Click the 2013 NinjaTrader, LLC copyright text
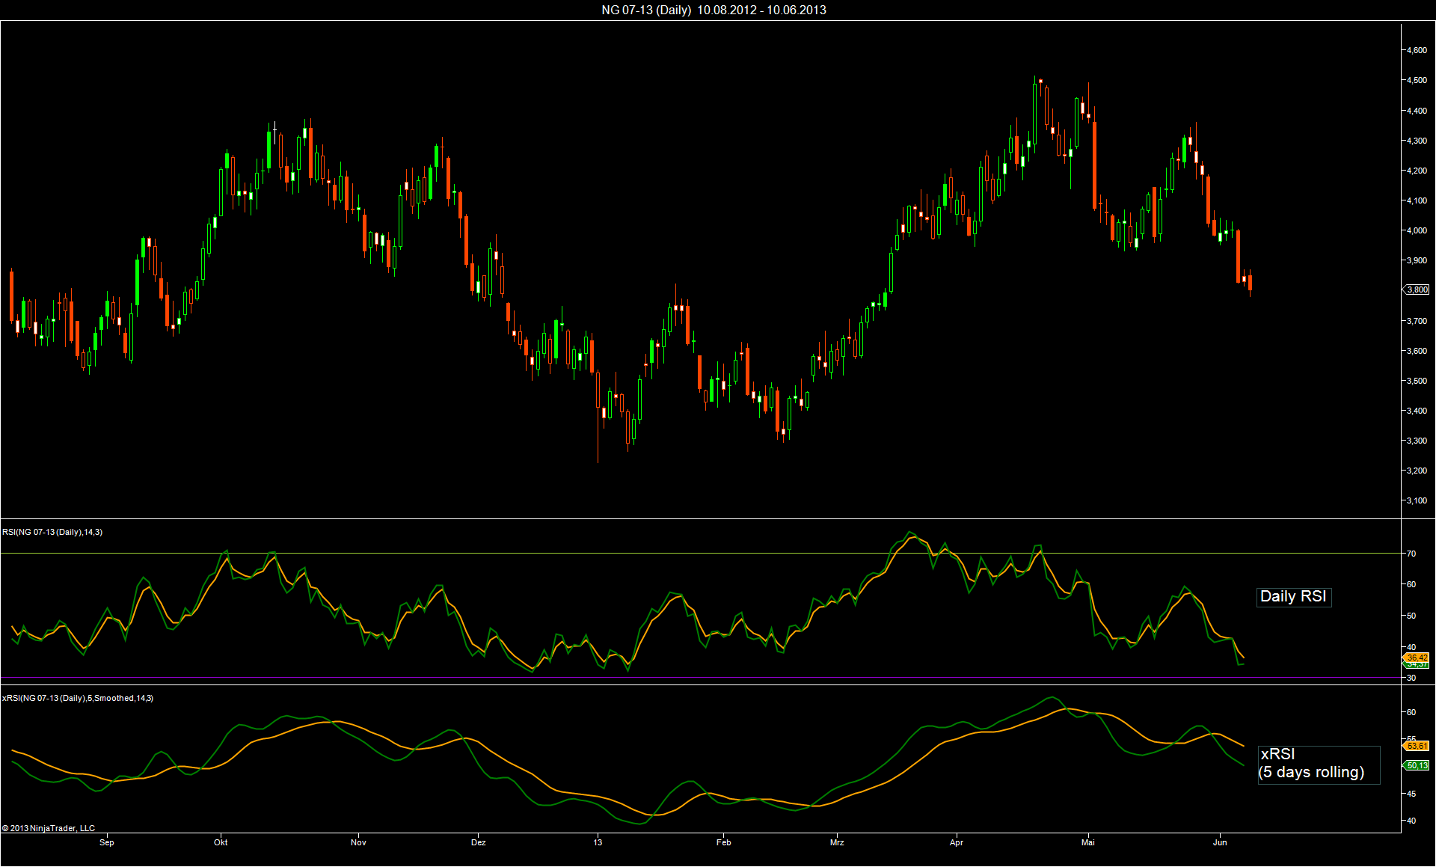Image resolution: width=1436 pixels, height=867 pixels. 49,828
